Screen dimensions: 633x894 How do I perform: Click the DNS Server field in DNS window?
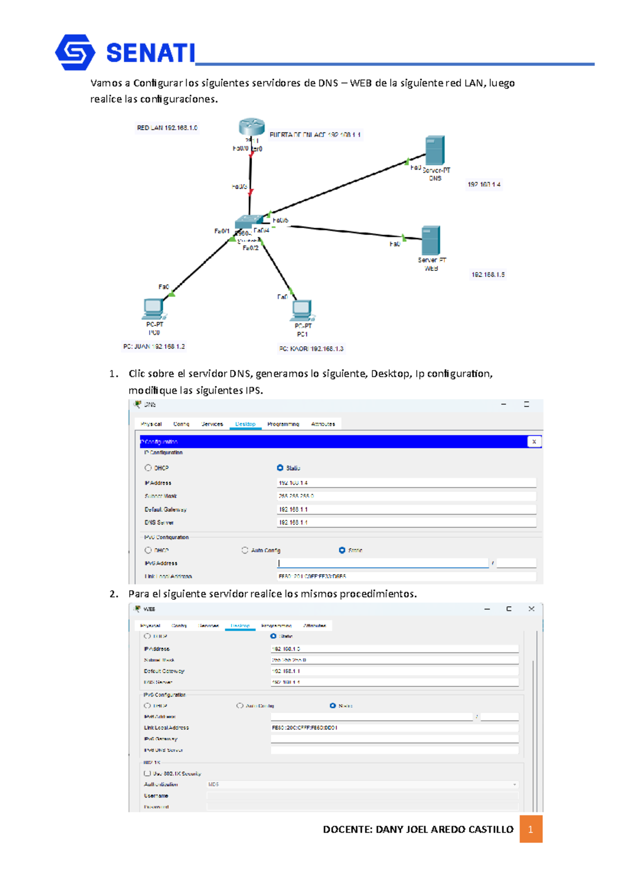[407, 522]
